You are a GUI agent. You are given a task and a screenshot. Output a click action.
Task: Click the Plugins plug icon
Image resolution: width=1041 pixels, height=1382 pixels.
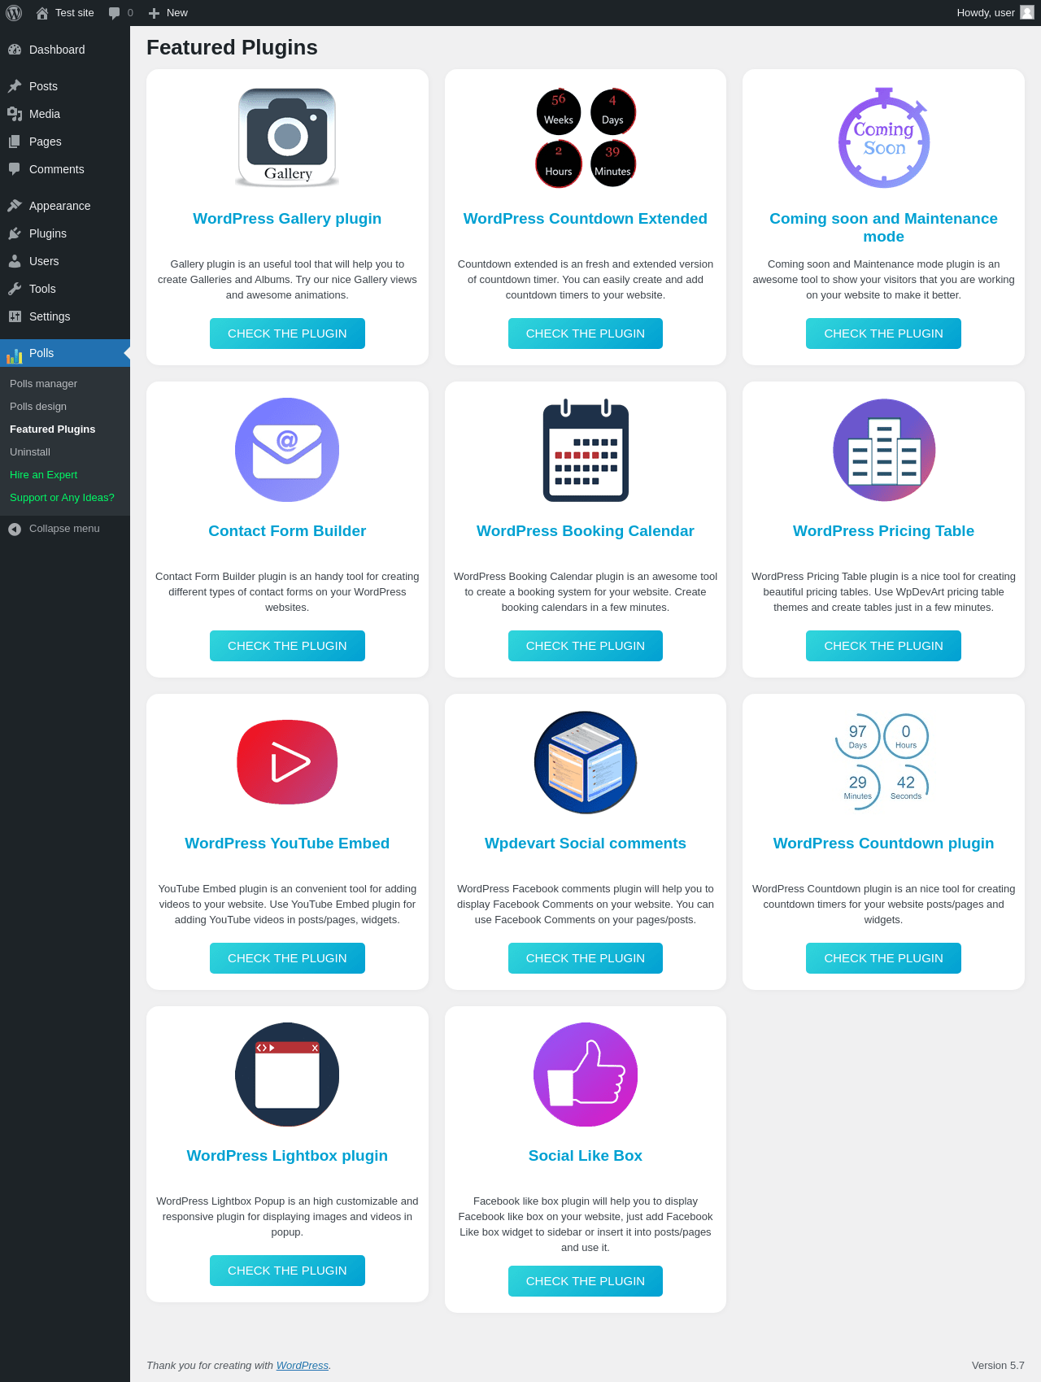15,233
